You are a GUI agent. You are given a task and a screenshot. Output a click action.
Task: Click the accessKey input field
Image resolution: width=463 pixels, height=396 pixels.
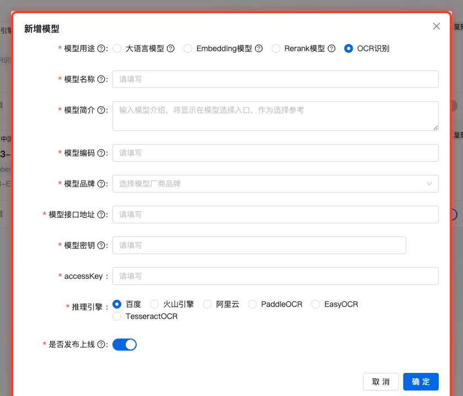[x=248, y=276]
